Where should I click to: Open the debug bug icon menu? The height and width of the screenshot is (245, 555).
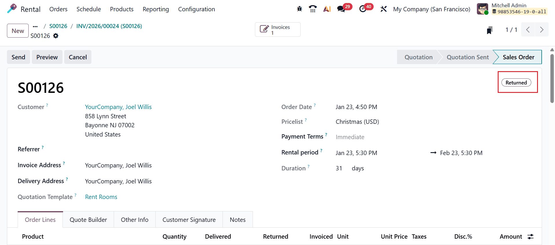pyautogui.click(x=299, y=9)
